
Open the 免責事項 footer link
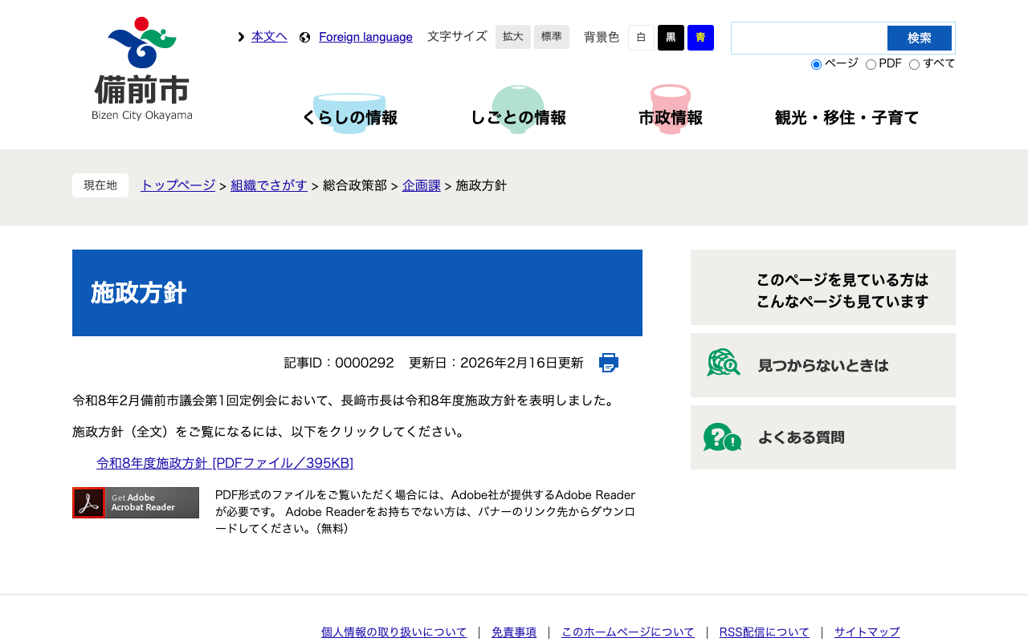514,632
